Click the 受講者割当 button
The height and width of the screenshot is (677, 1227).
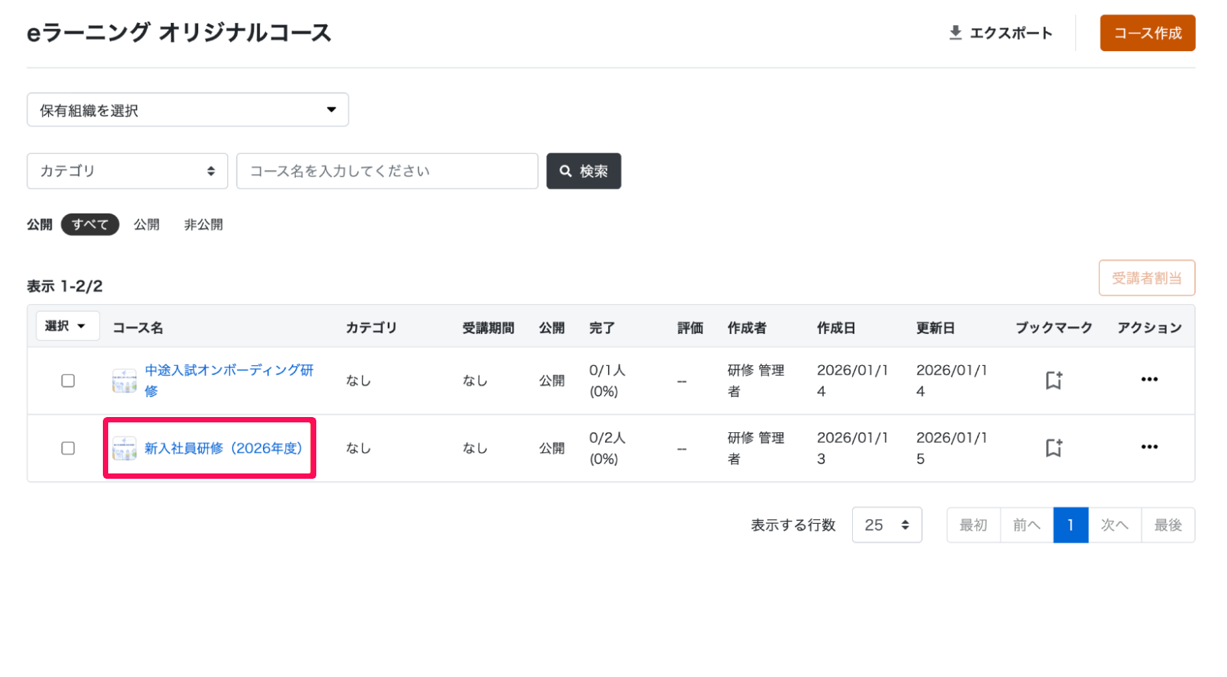tap(1146, 278)
